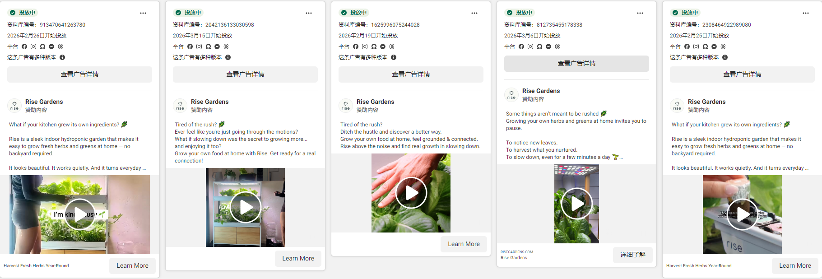Click Facebook icon in ad 913470641263780
Screen dimensions: 822x279
pos(24,46)
